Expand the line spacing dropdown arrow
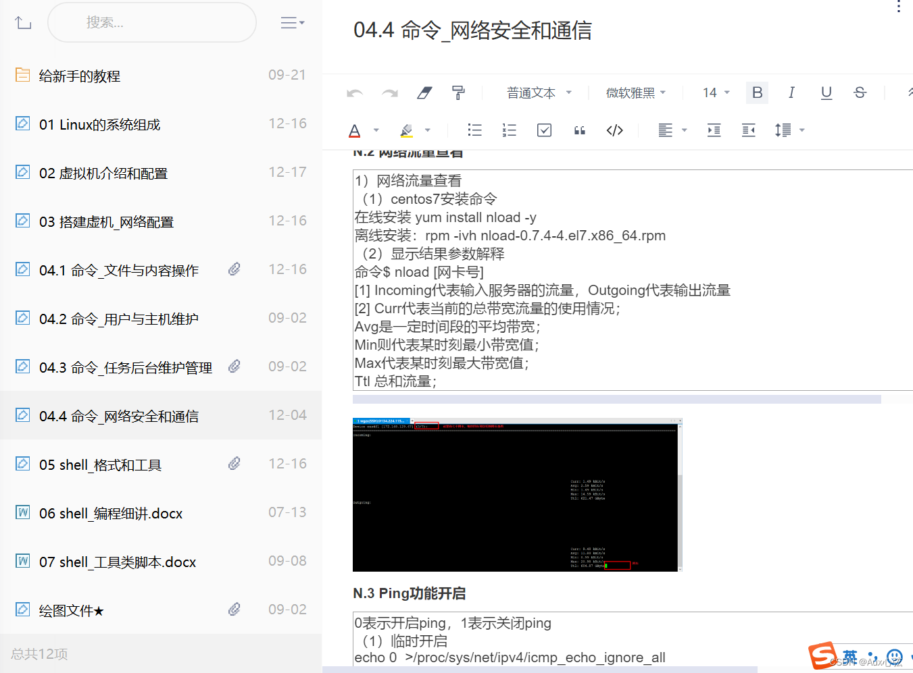 click(x=802, y=130)
